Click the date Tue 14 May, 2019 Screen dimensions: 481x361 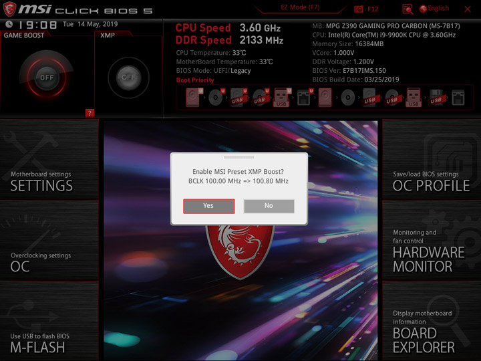pyautogui.click(x=90, y=24)
